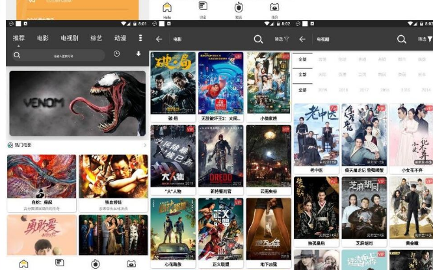Screen dimensions: 433x270
Task: Tap the 8:01 clock in the left status bar
Action: click(x=142, y=24)
